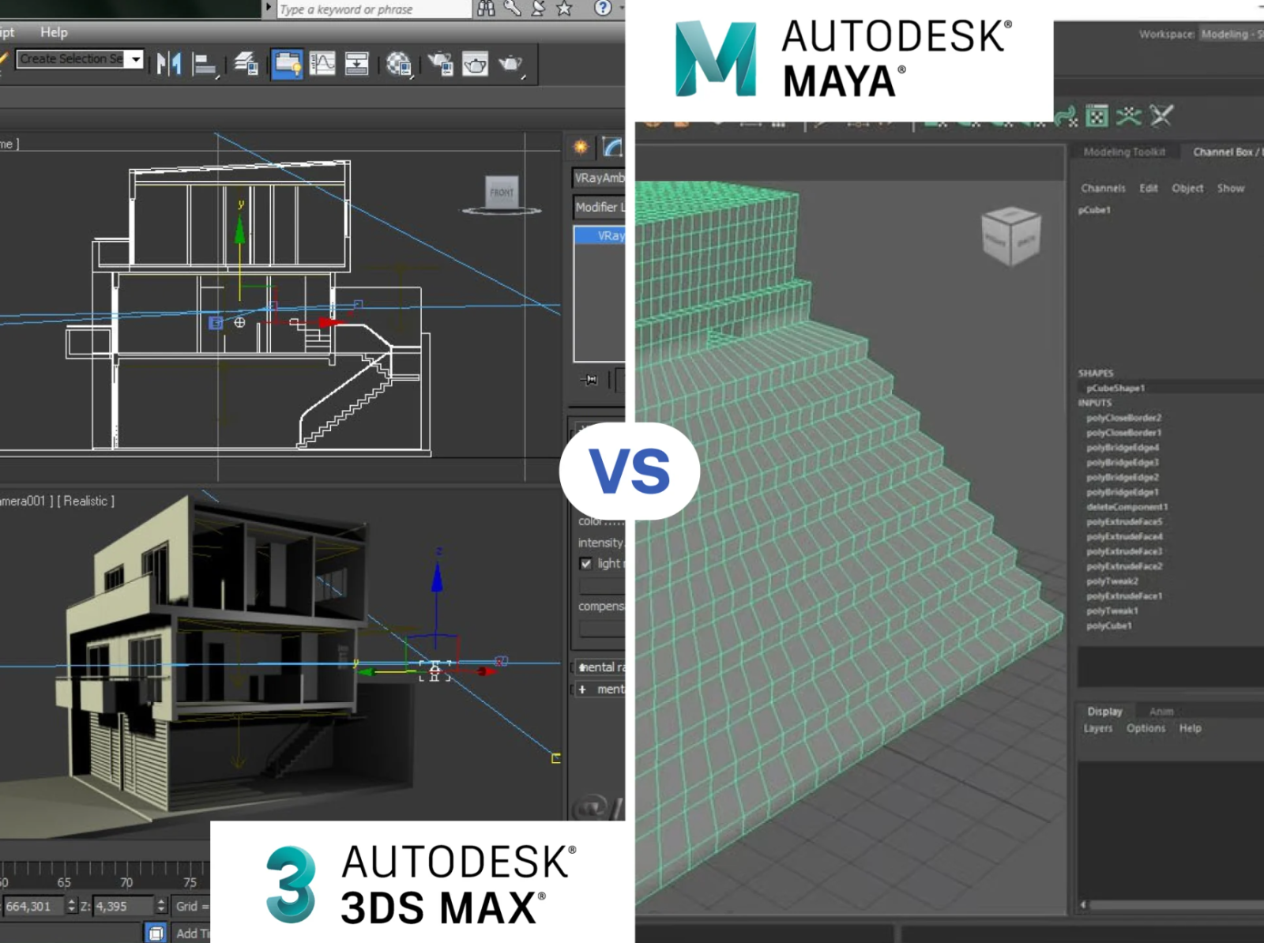Click the Maya shelf crossed tools icon
1264x943 pixels.
pos(1161,116)
